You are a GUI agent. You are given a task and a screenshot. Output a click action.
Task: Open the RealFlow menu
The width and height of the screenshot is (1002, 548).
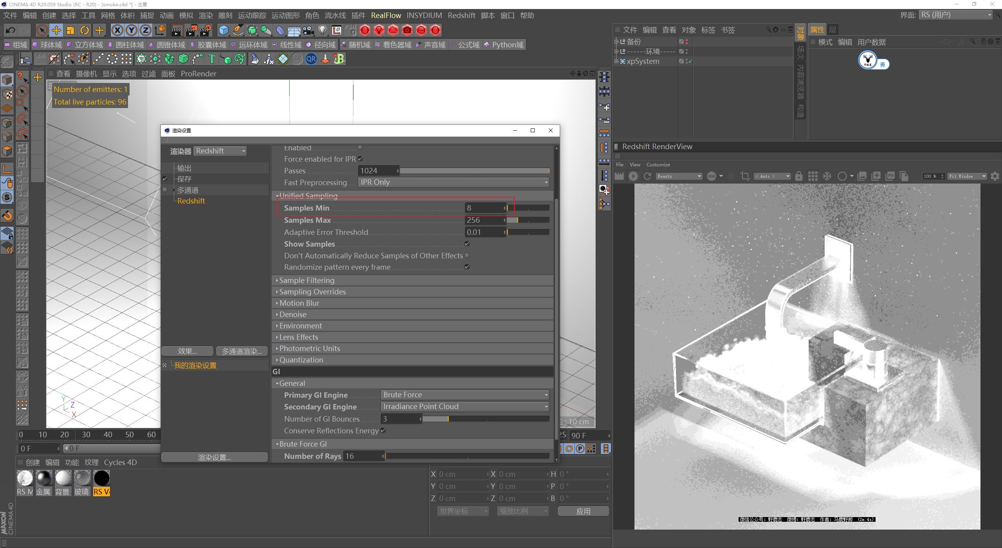pyautogui.click(x=386, y=15)
